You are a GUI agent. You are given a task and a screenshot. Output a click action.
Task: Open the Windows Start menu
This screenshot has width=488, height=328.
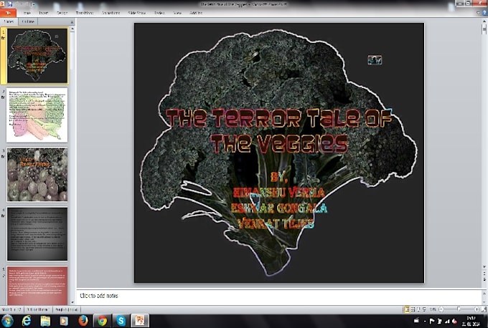click(7, 321)
